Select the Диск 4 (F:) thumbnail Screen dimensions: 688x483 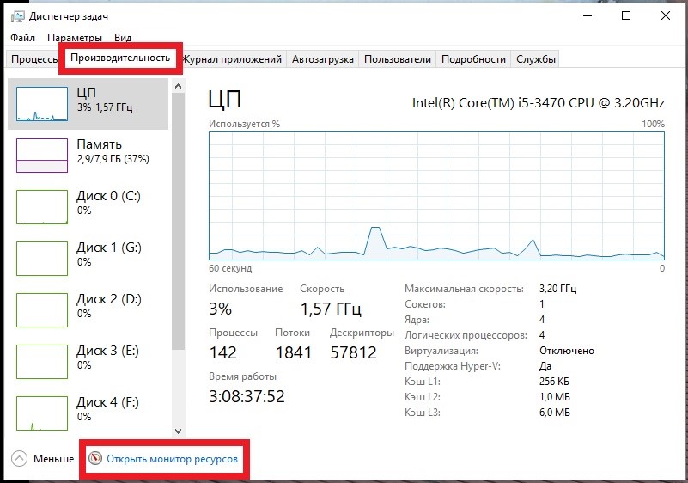tap(42, 413)
